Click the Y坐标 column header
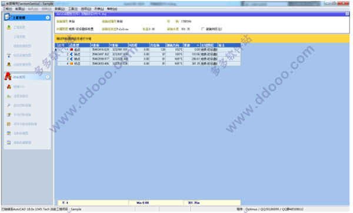This screenshot has width=353, height=213. [119, 45]
